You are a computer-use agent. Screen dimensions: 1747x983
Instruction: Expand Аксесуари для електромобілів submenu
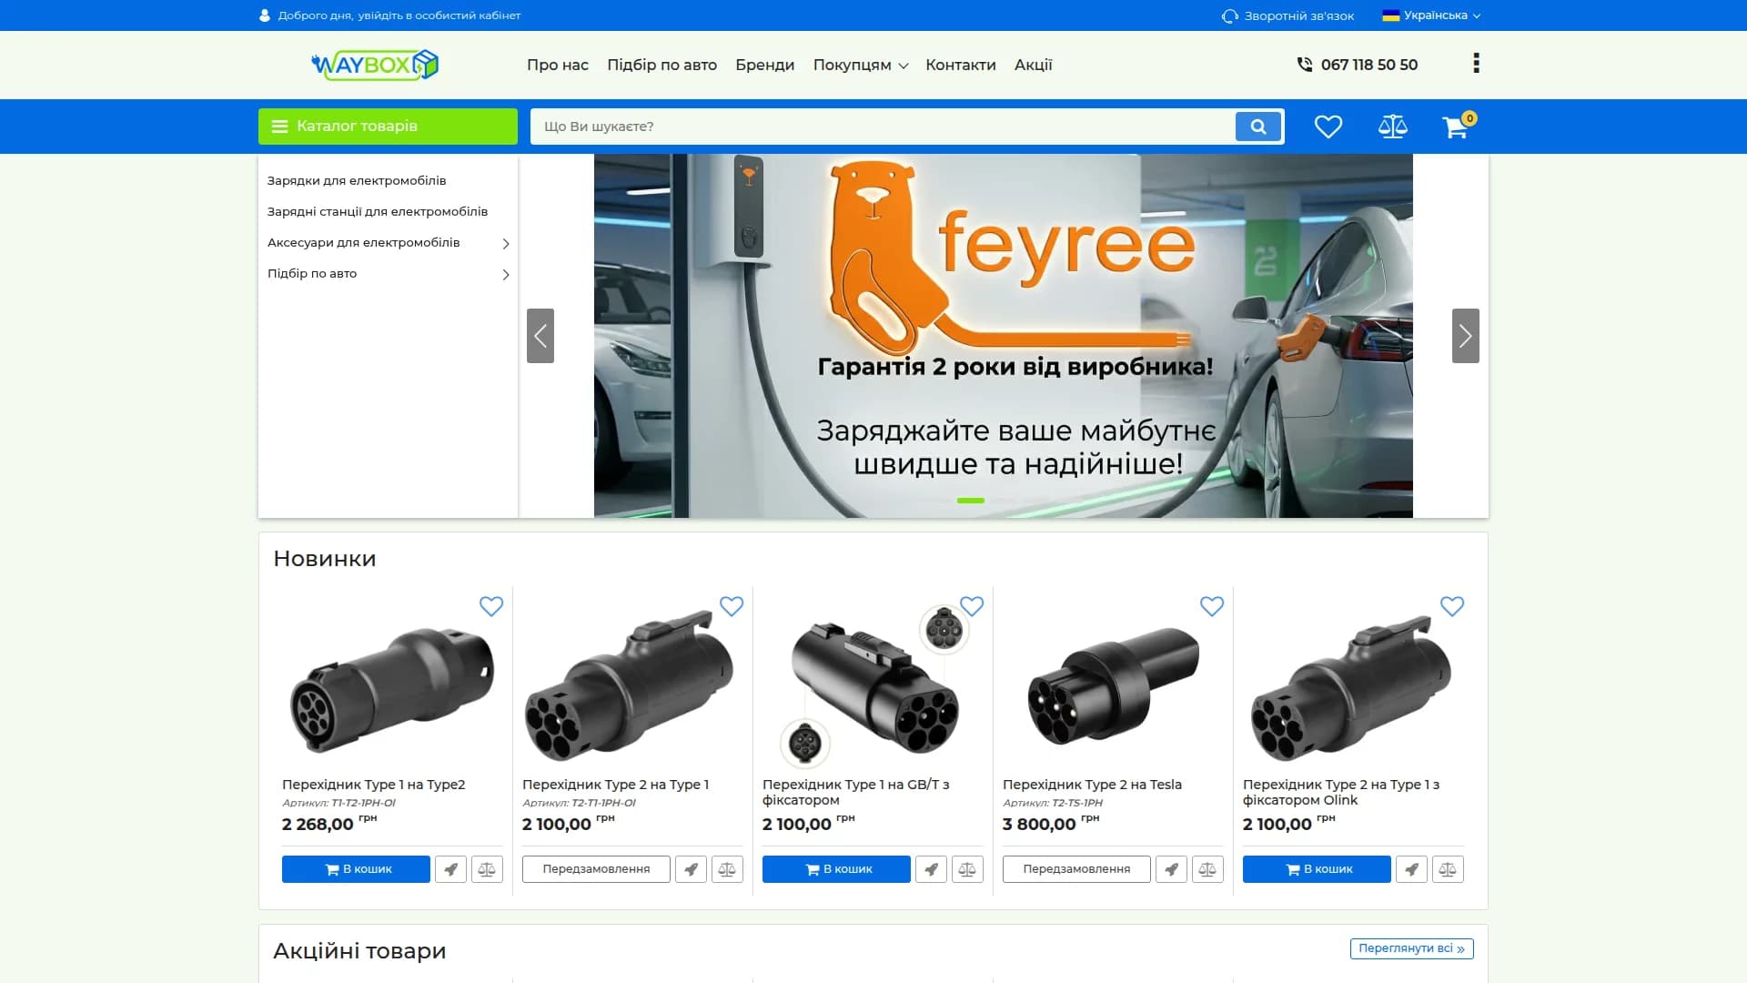389,243
